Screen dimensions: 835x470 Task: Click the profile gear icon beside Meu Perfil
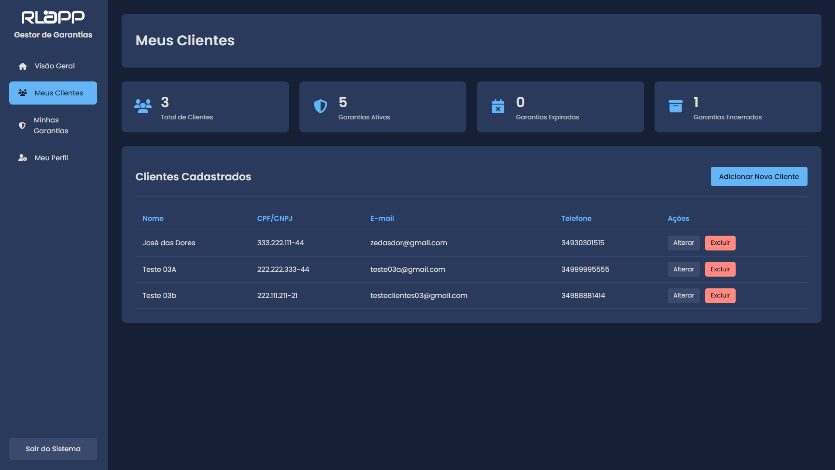pos(23,158)
